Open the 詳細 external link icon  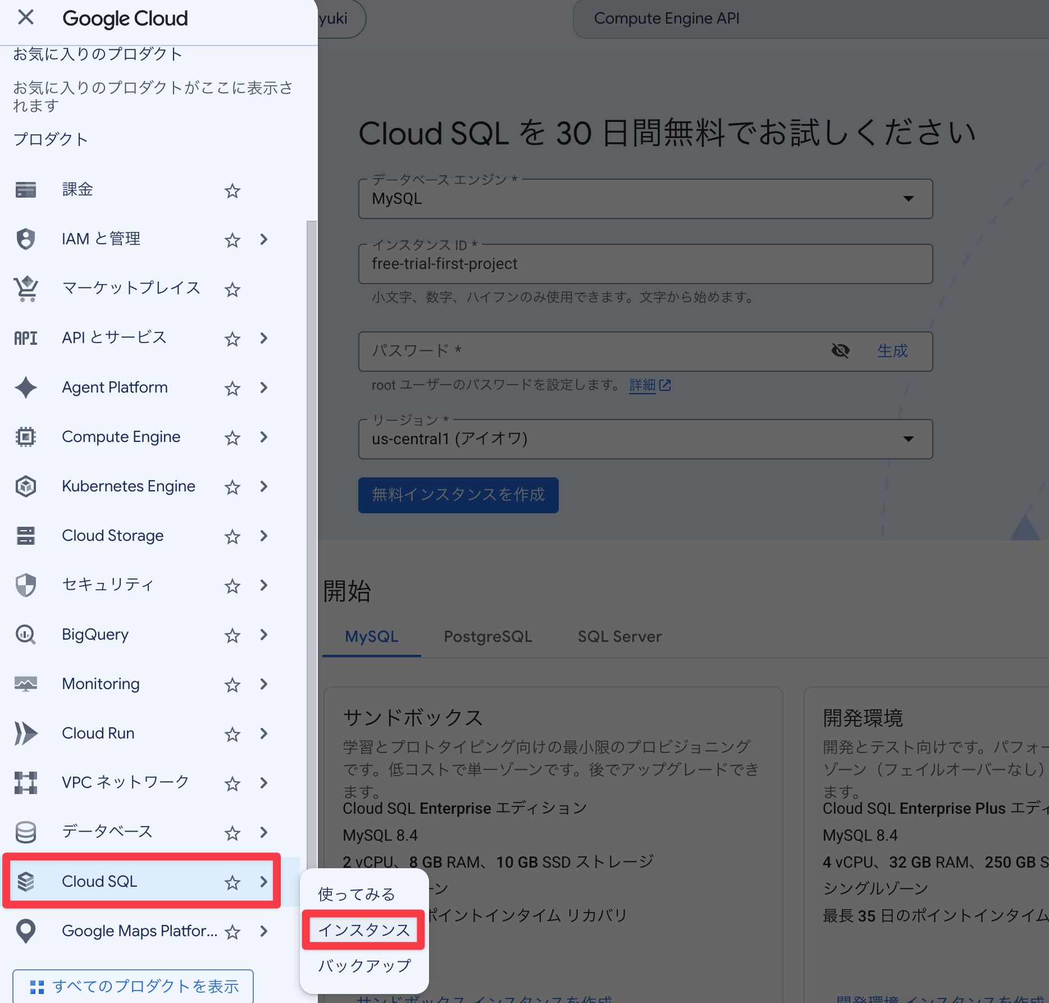point(665,385)
